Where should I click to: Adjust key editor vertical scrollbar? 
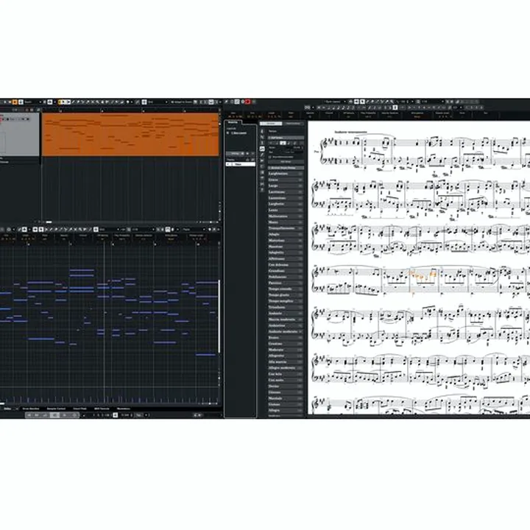click(x=219, y=316)
